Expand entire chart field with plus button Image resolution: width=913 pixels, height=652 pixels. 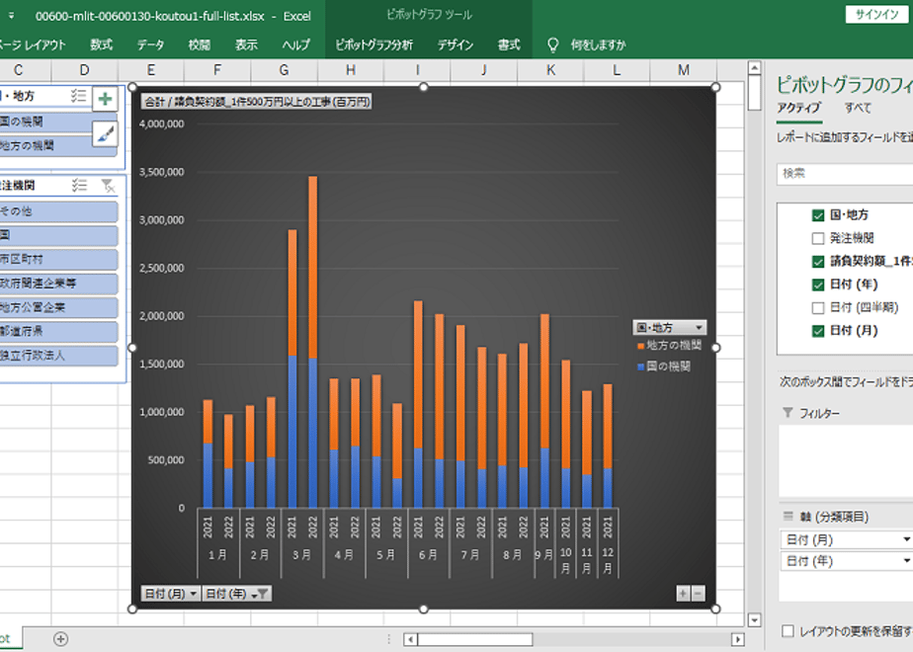tap(683, 593)
